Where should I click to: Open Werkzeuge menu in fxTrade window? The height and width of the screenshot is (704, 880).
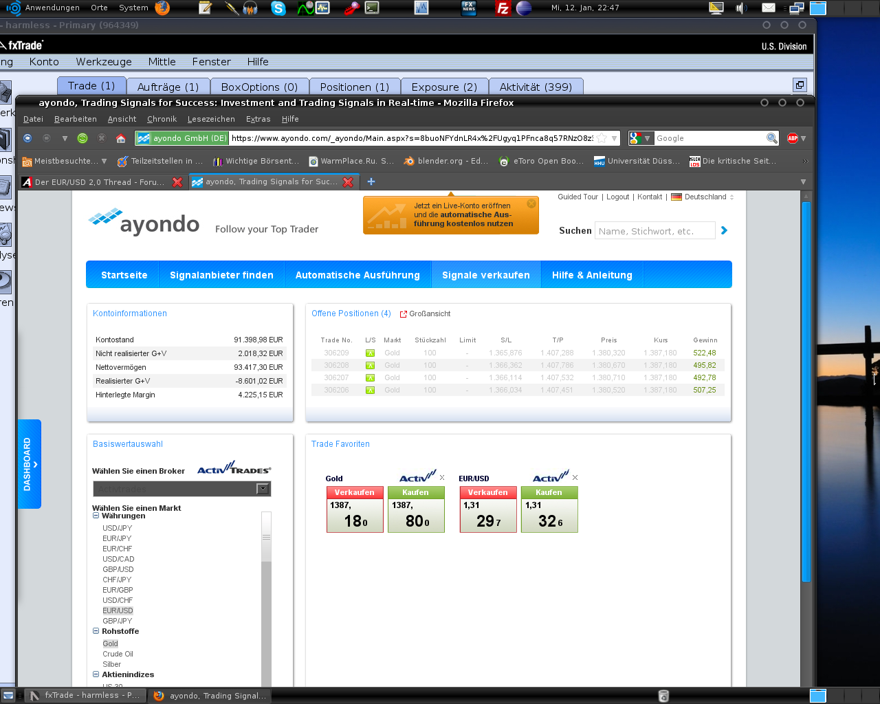point(104,62)
